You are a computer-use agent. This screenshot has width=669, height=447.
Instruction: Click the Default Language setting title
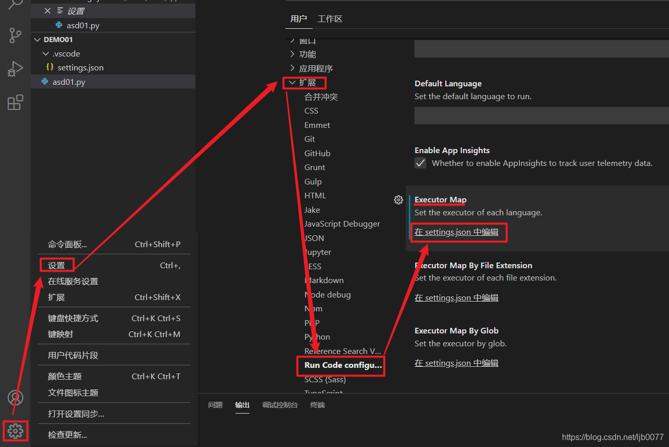point(448,84)
